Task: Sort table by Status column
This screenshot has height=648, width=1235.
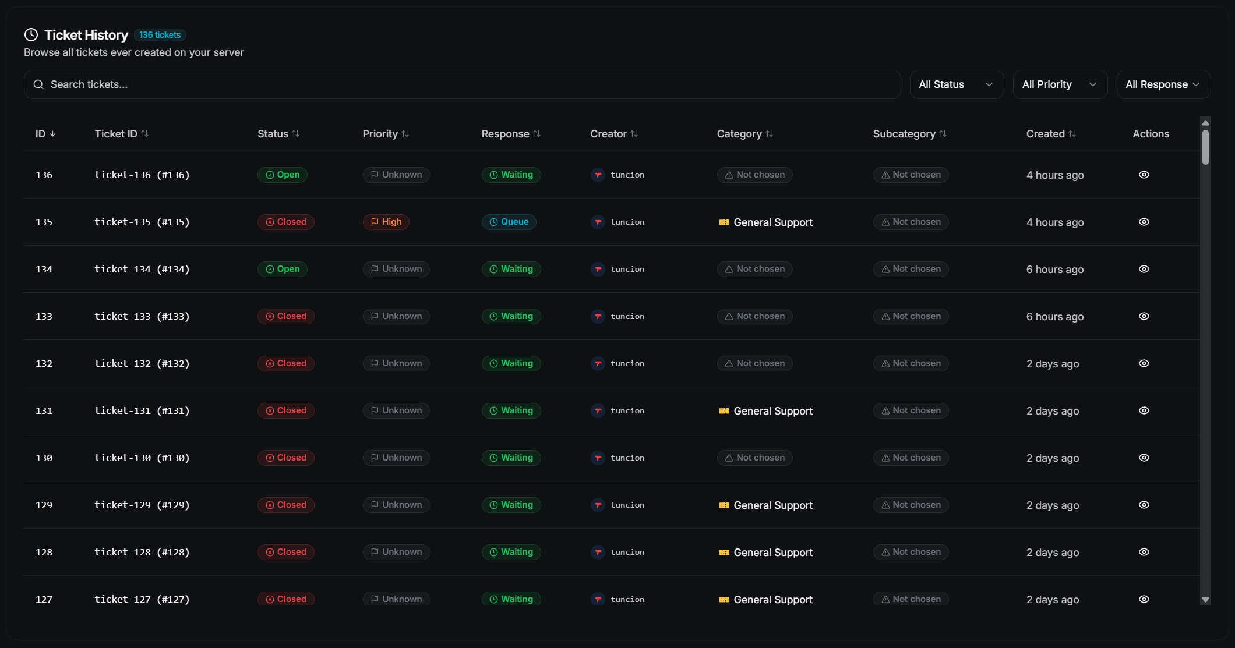Action: click(278, 134)
